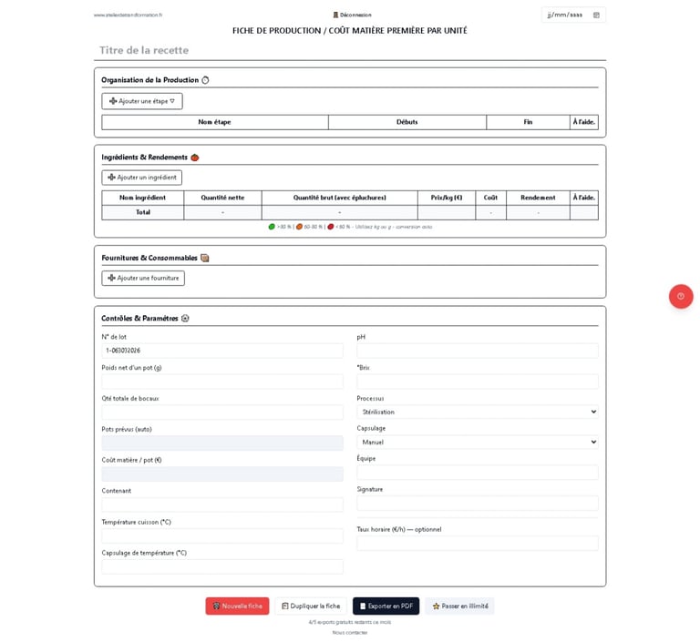The width and height of the screenshot is (700, 642).
Task: Click Ajouter un ingrédient button
Action: [x=142, y=178]
